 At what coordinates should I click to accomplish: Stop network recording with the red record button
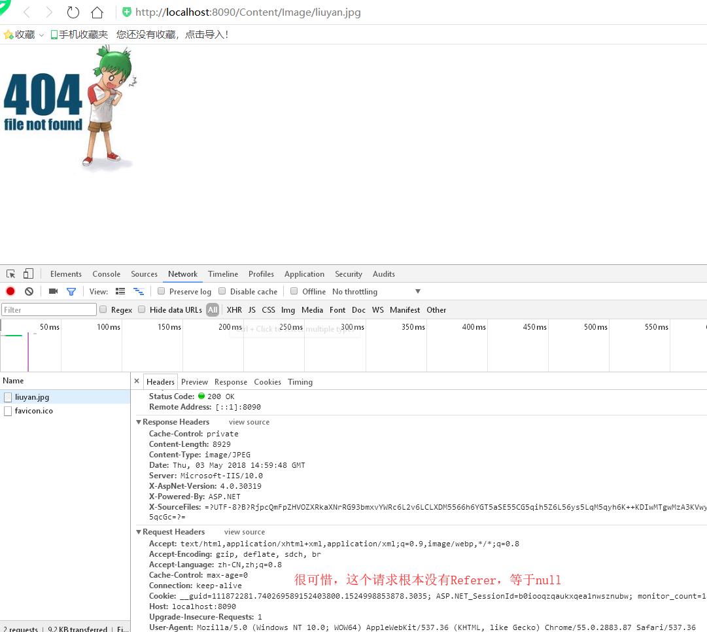tap(10, 291)
